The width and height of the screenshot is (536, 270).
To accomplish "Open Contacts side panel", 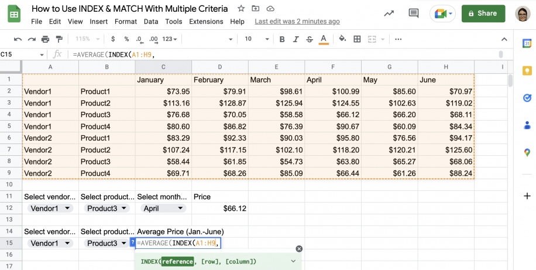I will (527, 125).
